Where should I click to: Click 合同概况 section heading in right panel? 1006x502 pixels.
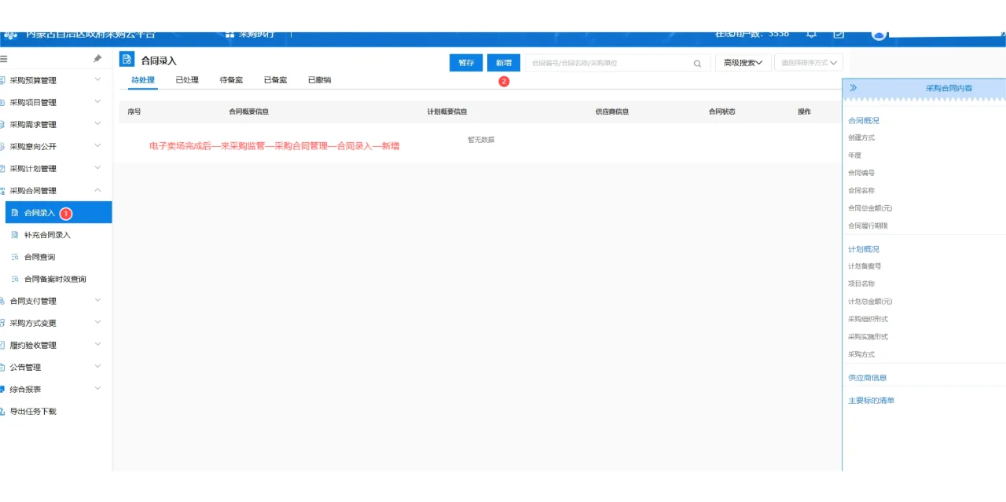pos(864,120)
